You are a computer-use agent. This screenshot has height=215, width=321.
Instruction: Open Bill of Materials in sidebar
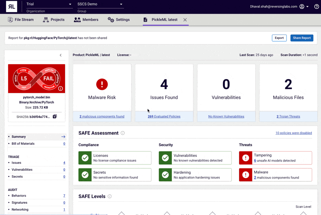point(37,144)
